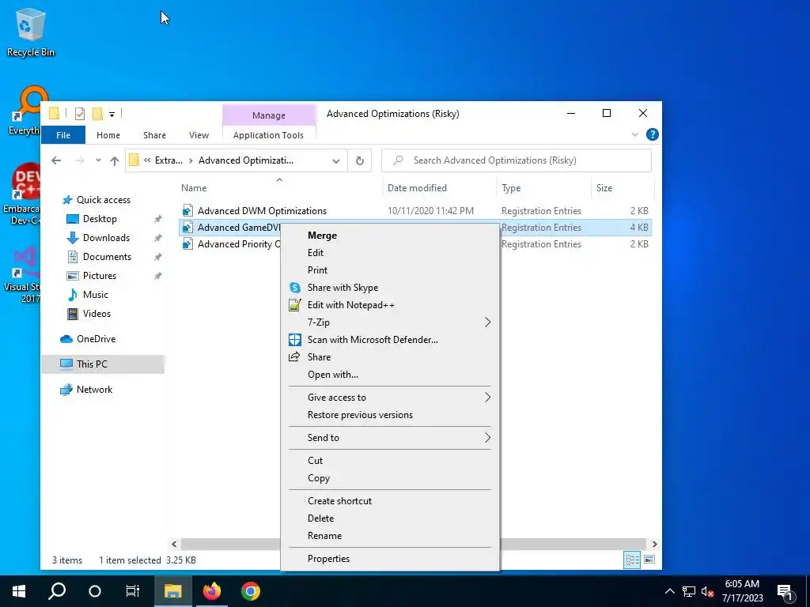Switch to the Share ribbon tab

point(154,135)
